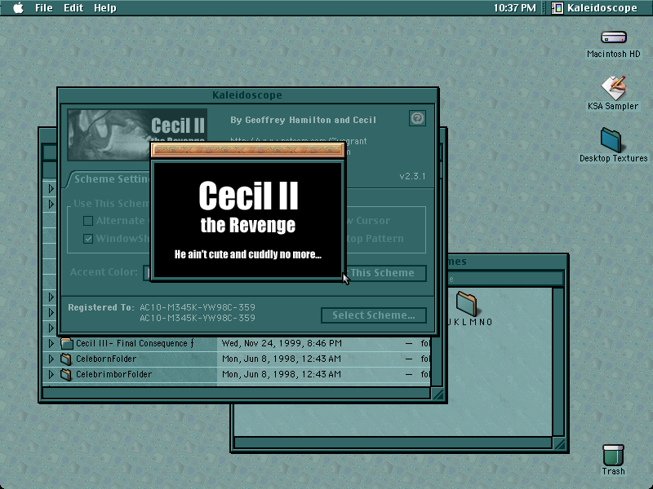Open the Apple menu
This screenshot has width=653, height=489.
(x=18, y=8)
